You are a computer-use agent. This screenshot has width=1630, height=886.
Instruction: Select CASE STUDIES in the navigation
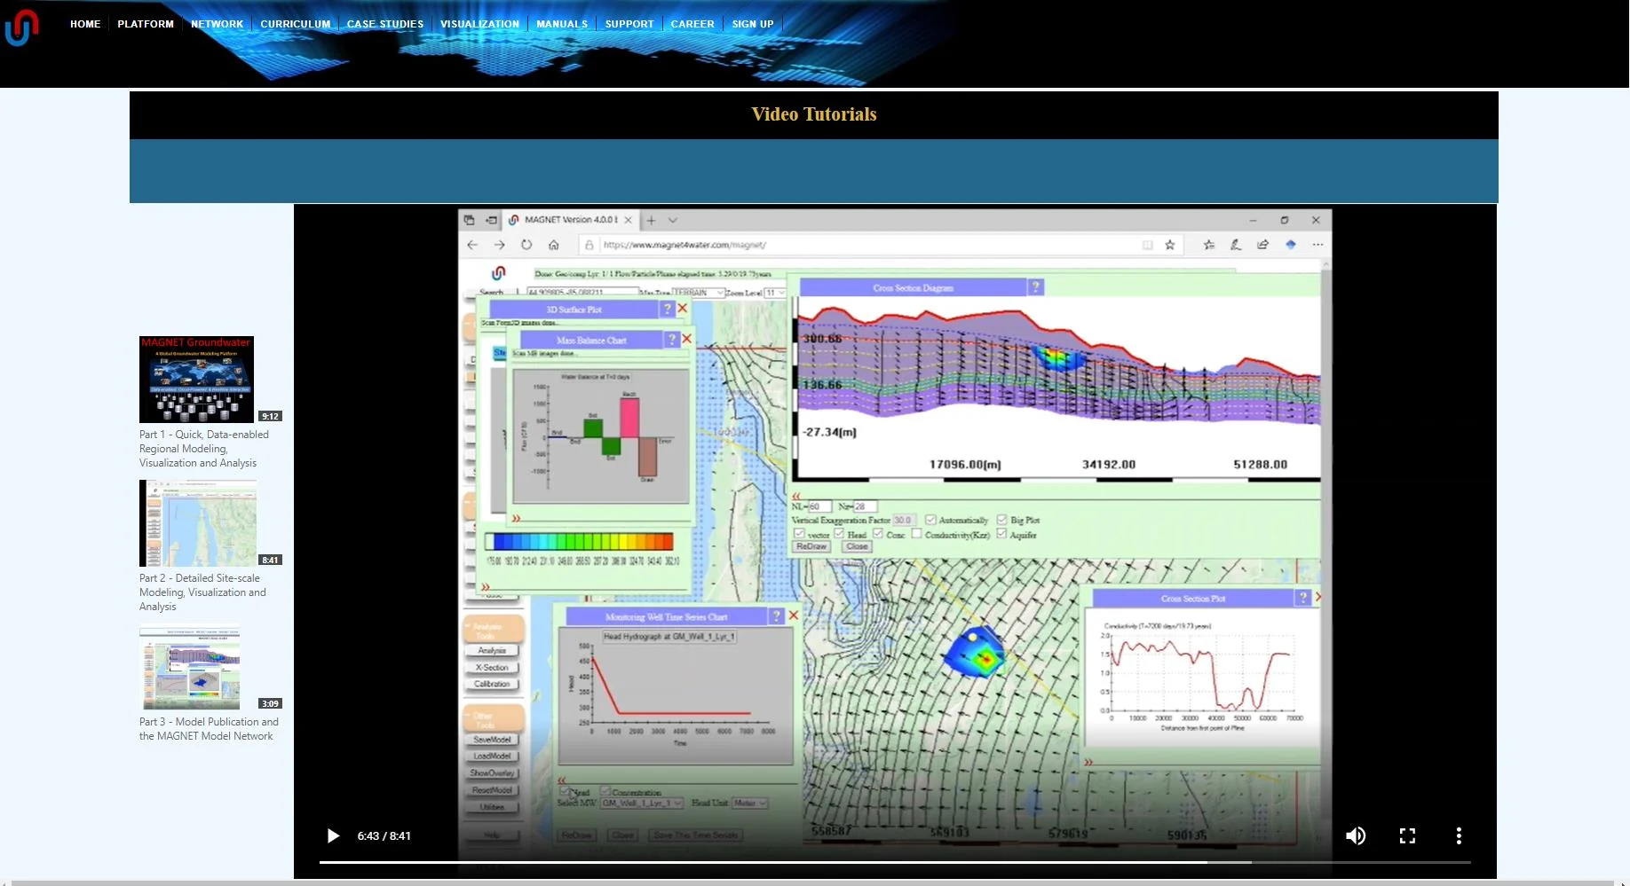coord(385,24)
